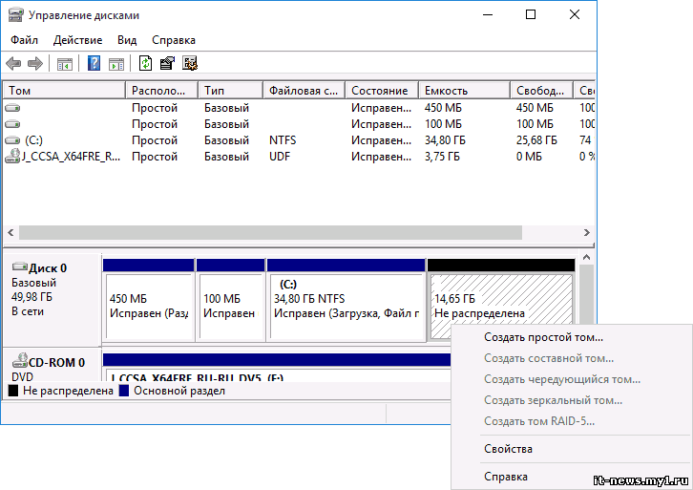Image resolution: width=693 pixels, height=490 pixels.
Task: Select the (C:) volume drive icon
Action: pos(12,140)
